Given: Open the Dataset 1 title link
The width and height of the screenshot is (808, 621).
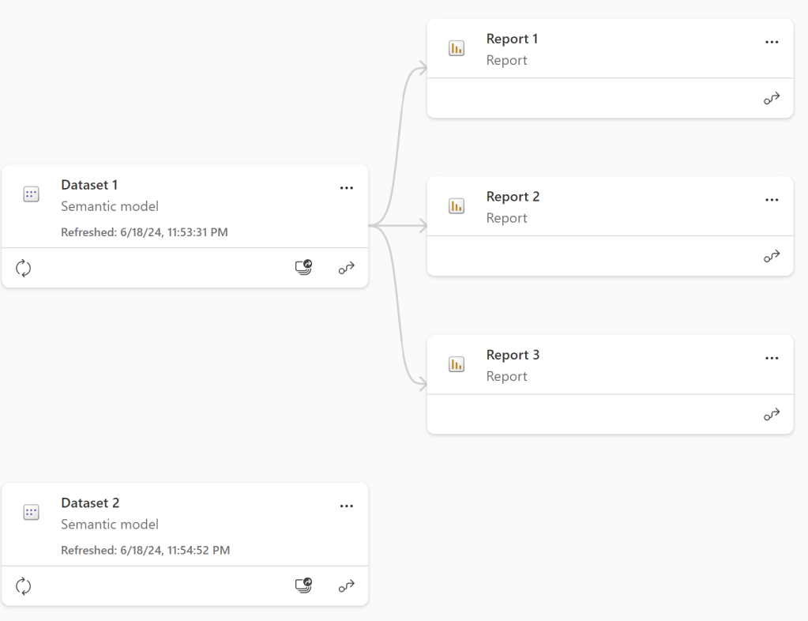Looking at the screenshot, I should [x=89, y=185].
